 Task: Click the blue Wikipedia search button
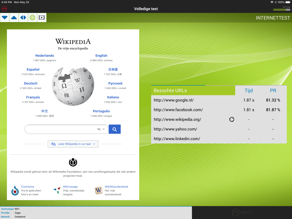point(115,129)
